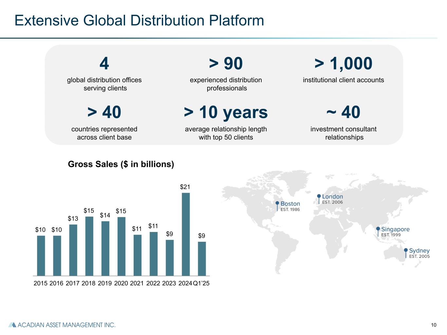
Task: Click the London map pin marker
Action: click(319, 197)
